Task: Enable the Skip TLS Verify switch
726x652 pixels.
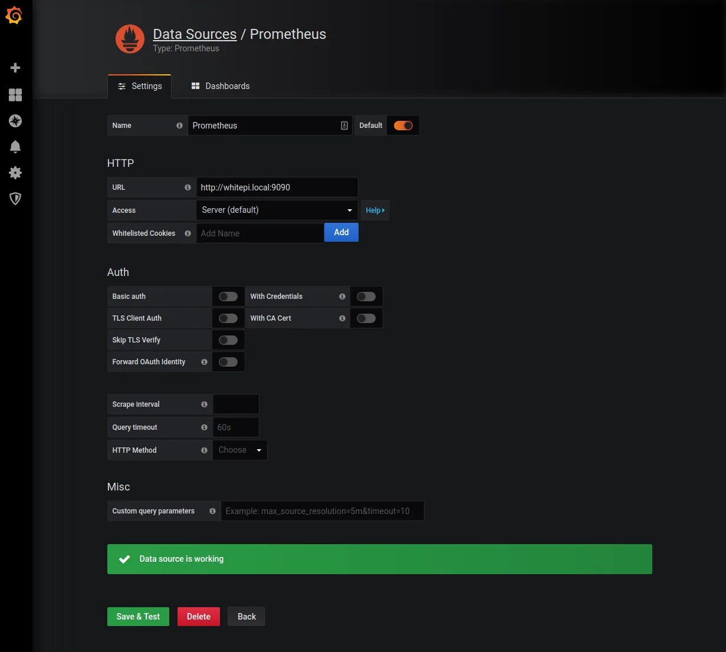Action: 228,340
